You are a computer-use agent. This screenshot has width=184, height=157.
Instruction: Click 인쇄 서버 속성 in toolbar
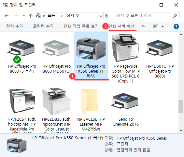click(x=121, y=26)
